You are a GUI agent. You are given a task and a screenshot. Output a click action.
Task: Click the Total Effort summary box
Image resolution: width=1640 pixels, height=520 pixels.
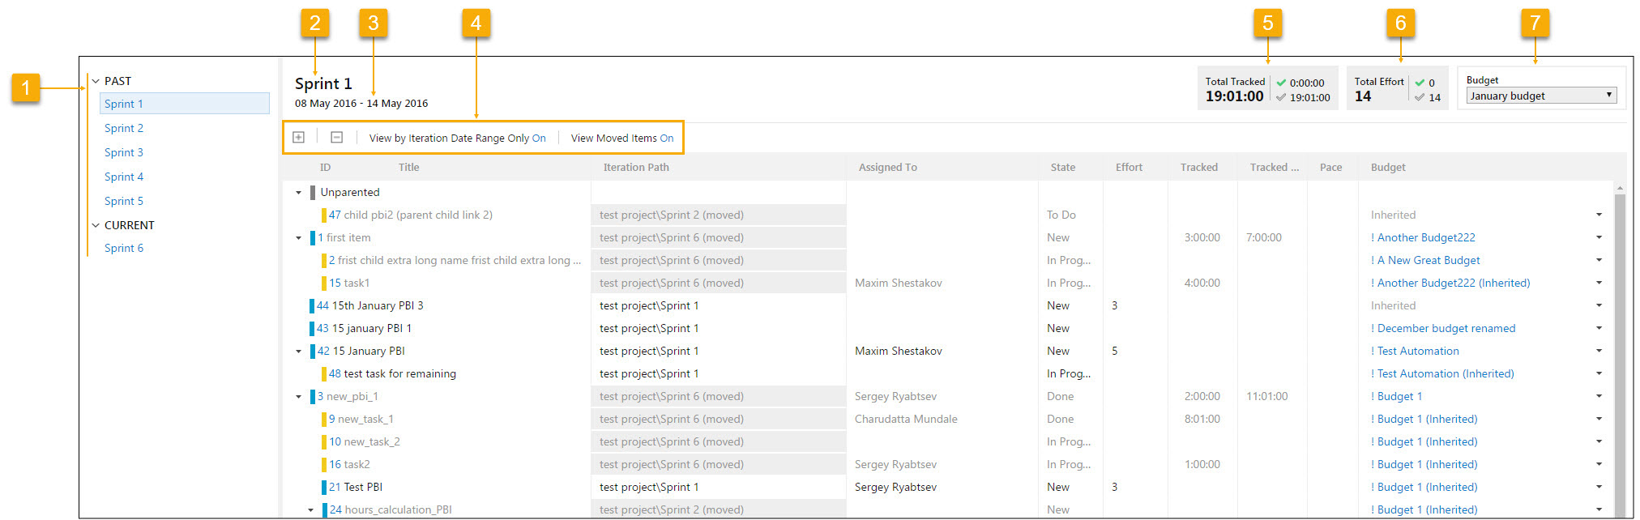(x=1398, y=87)
